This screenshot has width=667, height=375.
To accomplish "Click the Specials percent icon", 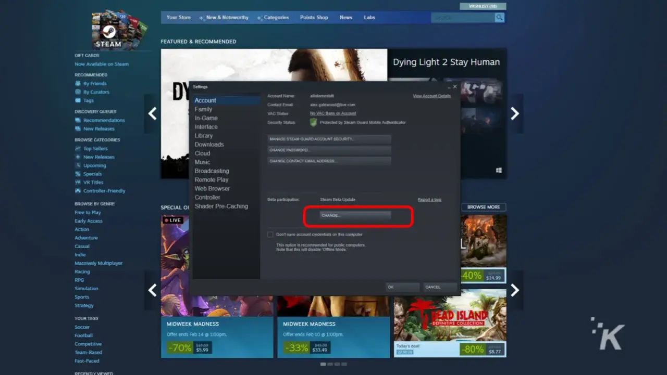I will (78, 174).
